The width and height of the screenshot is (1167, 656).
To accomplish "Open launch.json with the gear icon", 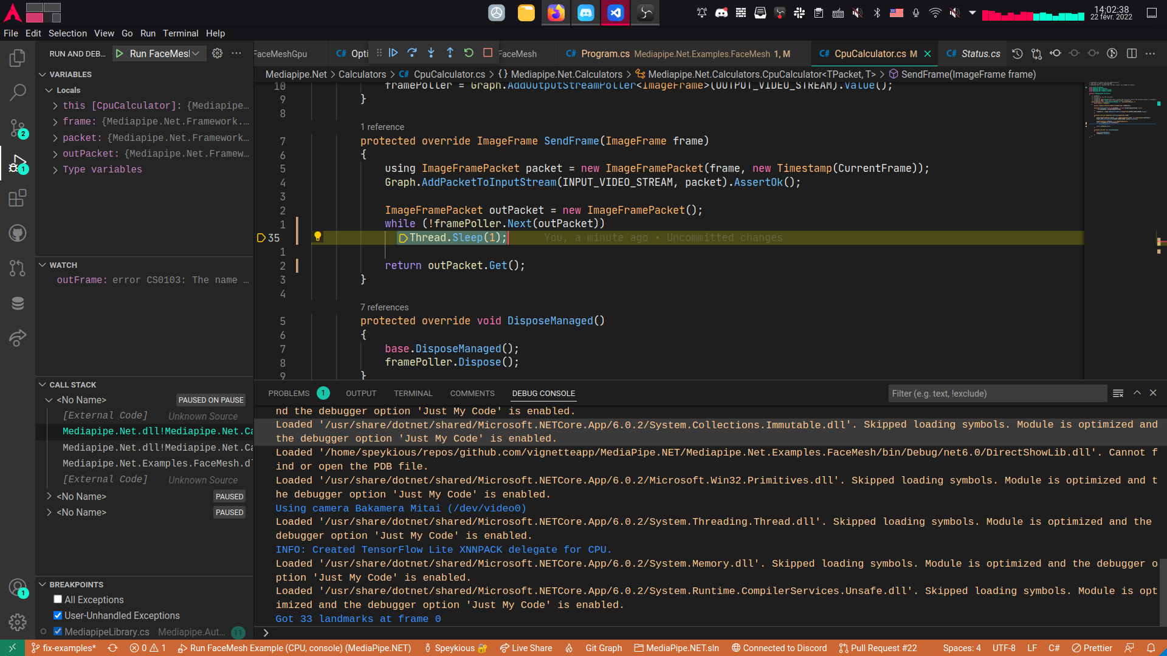I will point(217,53).
